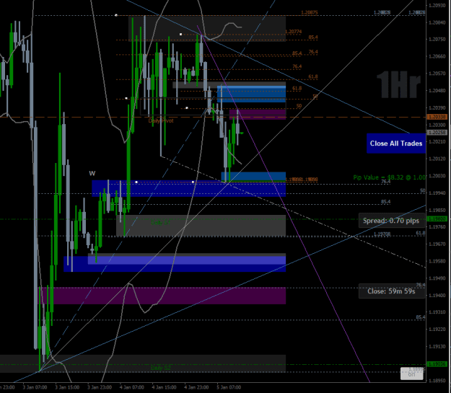Screen dimensions: 451x393
Task: Click 1.20480 on the price axis
Action: pyautogui.click(x=437, y=91)
